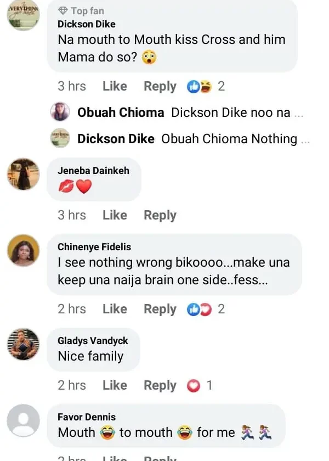This screenshot has width=329, height=461.
Task: Reply to Dickson Dike's comment
Action: [x=160, y=86]
